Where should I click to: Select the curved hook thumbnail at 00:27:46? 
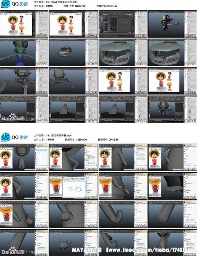pyautogui.click(x=123, y=214)
